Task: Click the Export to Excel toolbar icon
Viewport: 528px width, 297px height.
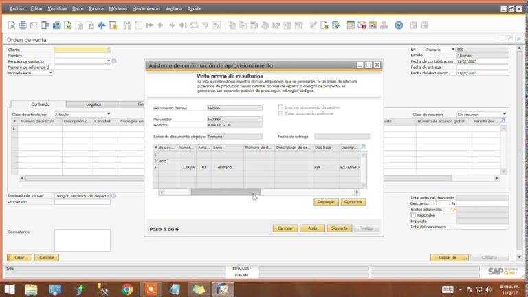Action: (68, 25)
